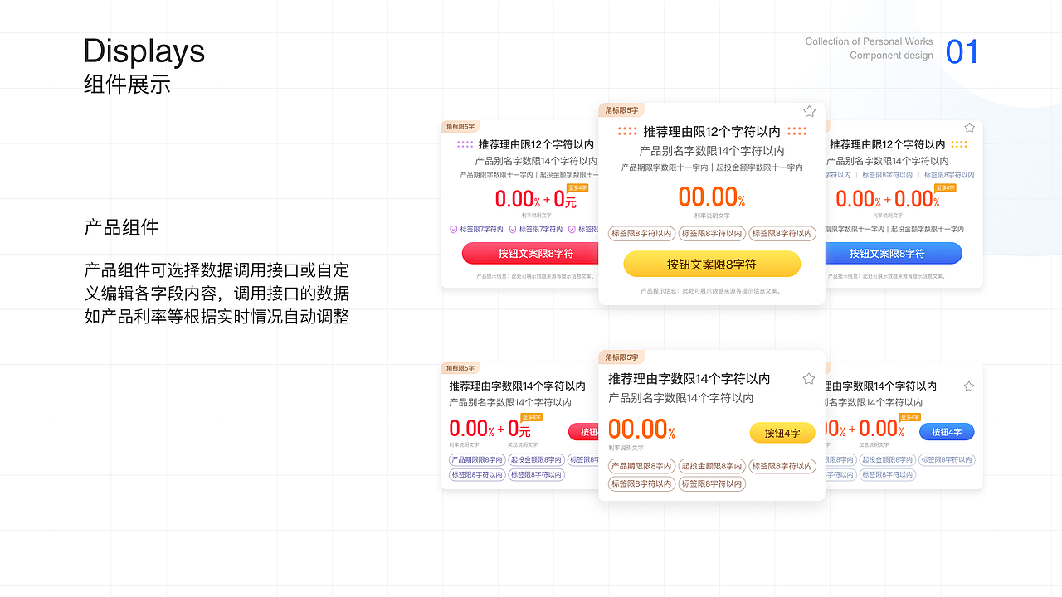Select the blue-gray 起投金额限8字内 tag on the bottom right card

click(x=887, y=459)
